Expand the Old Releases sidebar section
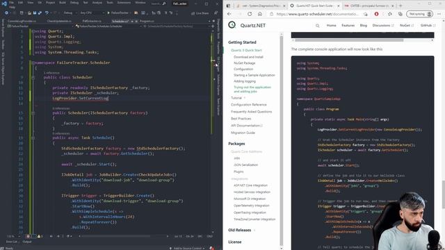Screen dimensions: 445x250 pos(241,230)
